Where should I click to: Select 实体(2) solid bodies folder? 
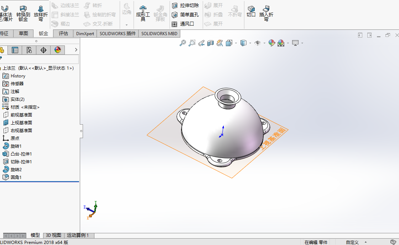click(x=14, y=99)
